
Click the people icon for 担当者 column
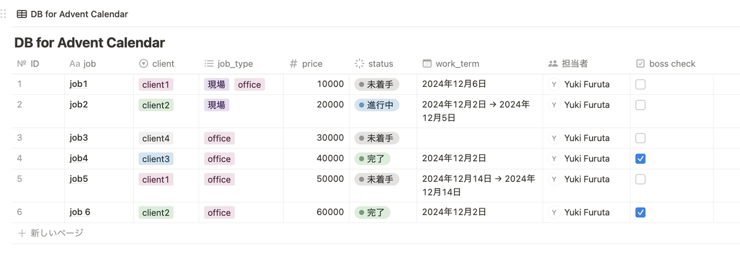pos(553,63)
